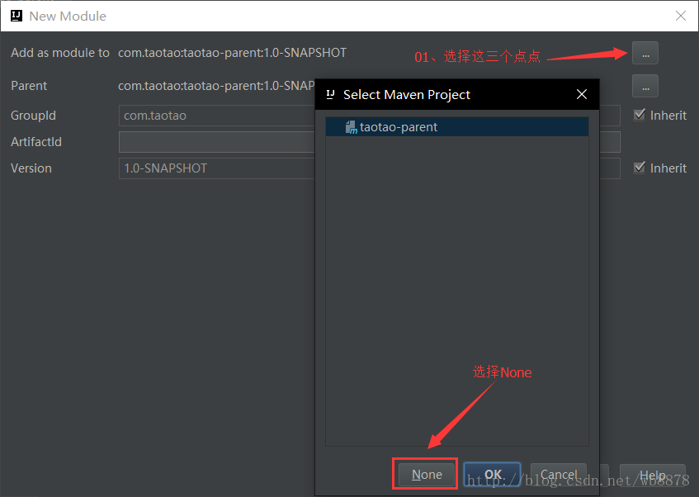Viewport: 699px width, 497px height.
Task: Click the Add as module to value text
Action: click(x=232, y=53)
